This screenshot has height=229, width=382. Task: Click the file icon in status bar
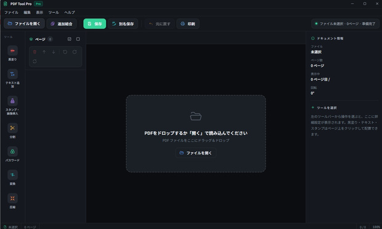click(5, 227)
